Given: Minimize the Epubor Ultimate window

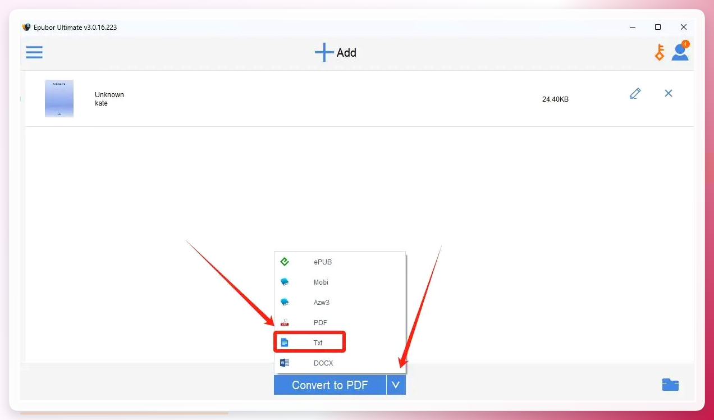Looking at the screenshot, I should point(633,27).
